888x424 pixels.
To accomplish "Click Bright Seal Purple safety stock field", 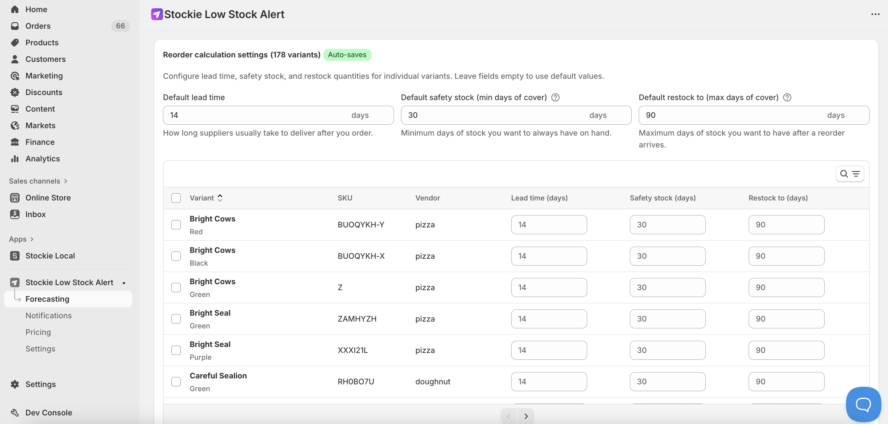I will (x=667, y=350).
